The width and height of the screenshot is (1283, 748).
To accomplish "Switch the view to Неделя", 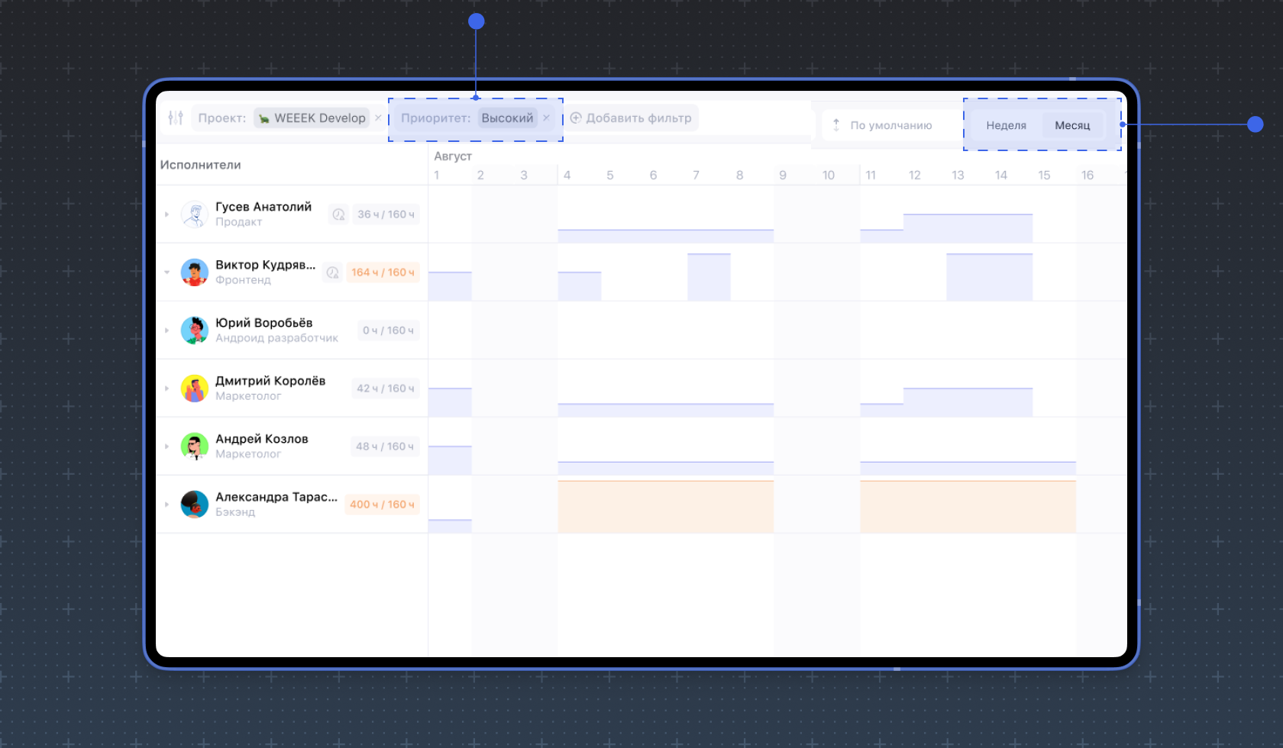I will pyautogui.click(x=1006, y=125).
